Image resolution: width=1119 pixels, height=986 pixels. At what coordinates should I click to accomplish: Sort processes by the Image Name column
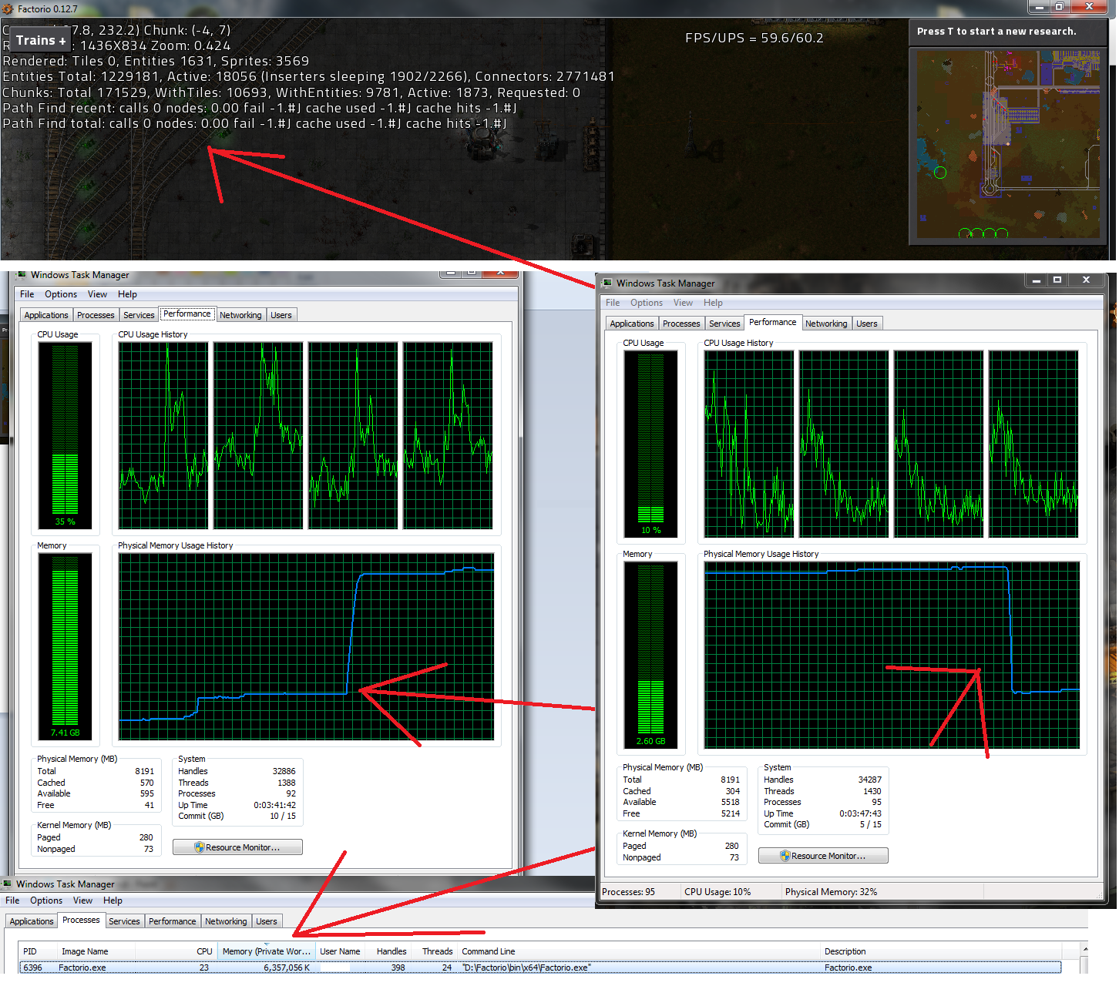(96, 951)
